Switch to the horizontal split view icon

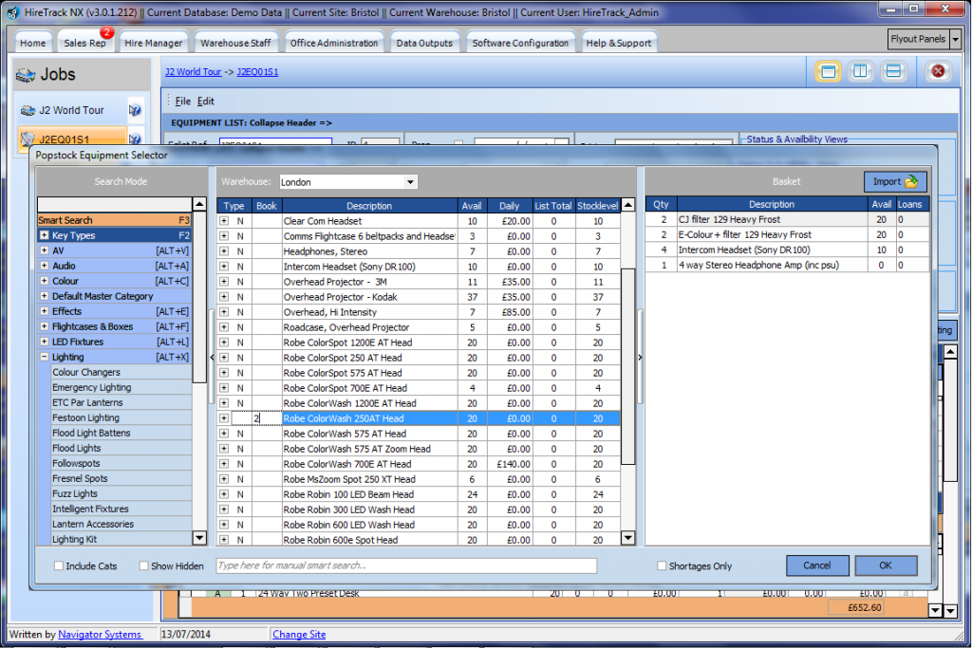coord(892,71)
